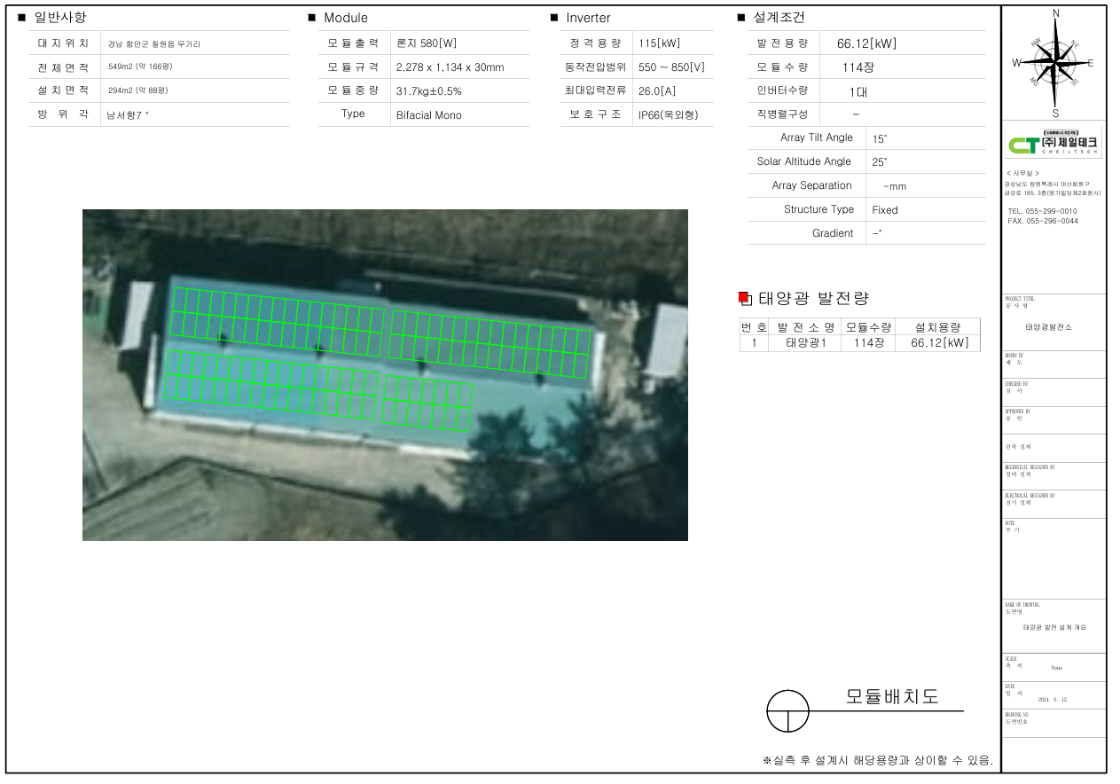Click the Array Tilt Angle value 15°
The width and height of the screenshot is (1120, 784).
point(879,139)
